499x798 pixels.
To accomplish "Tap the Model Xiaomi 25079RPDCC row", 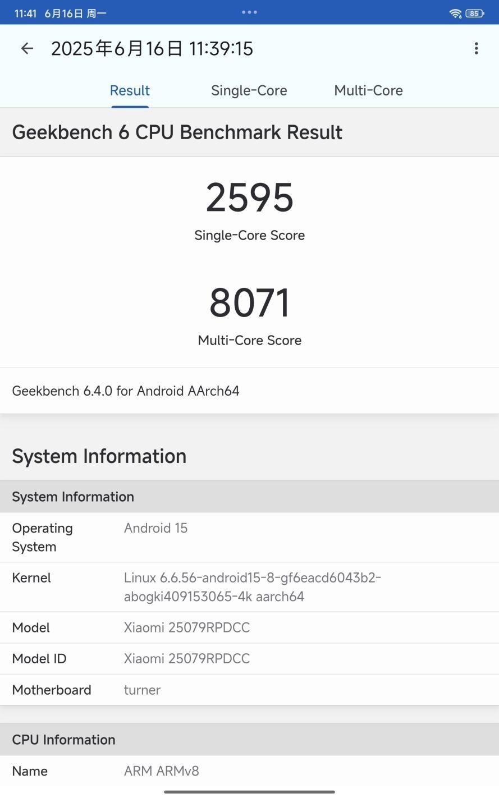I will (x=249, y=627).
